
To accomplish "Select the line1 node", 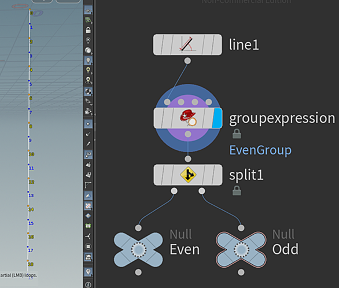I will (x=187, y=45).
